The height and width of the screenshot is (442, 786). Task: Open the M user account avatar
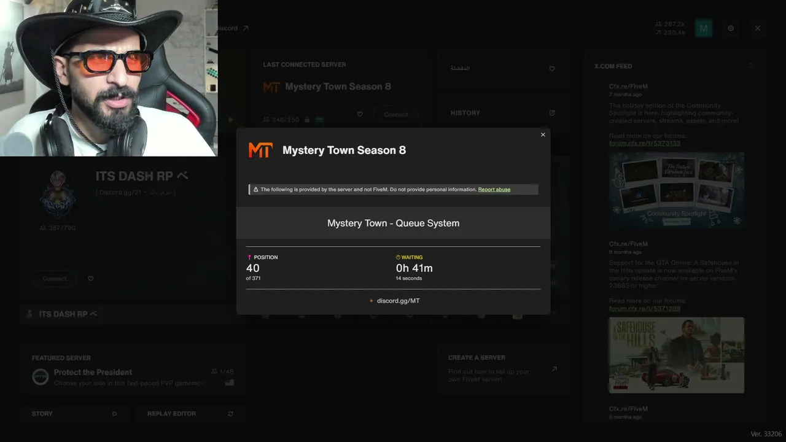pyautogui.click(x=704, y=28)
